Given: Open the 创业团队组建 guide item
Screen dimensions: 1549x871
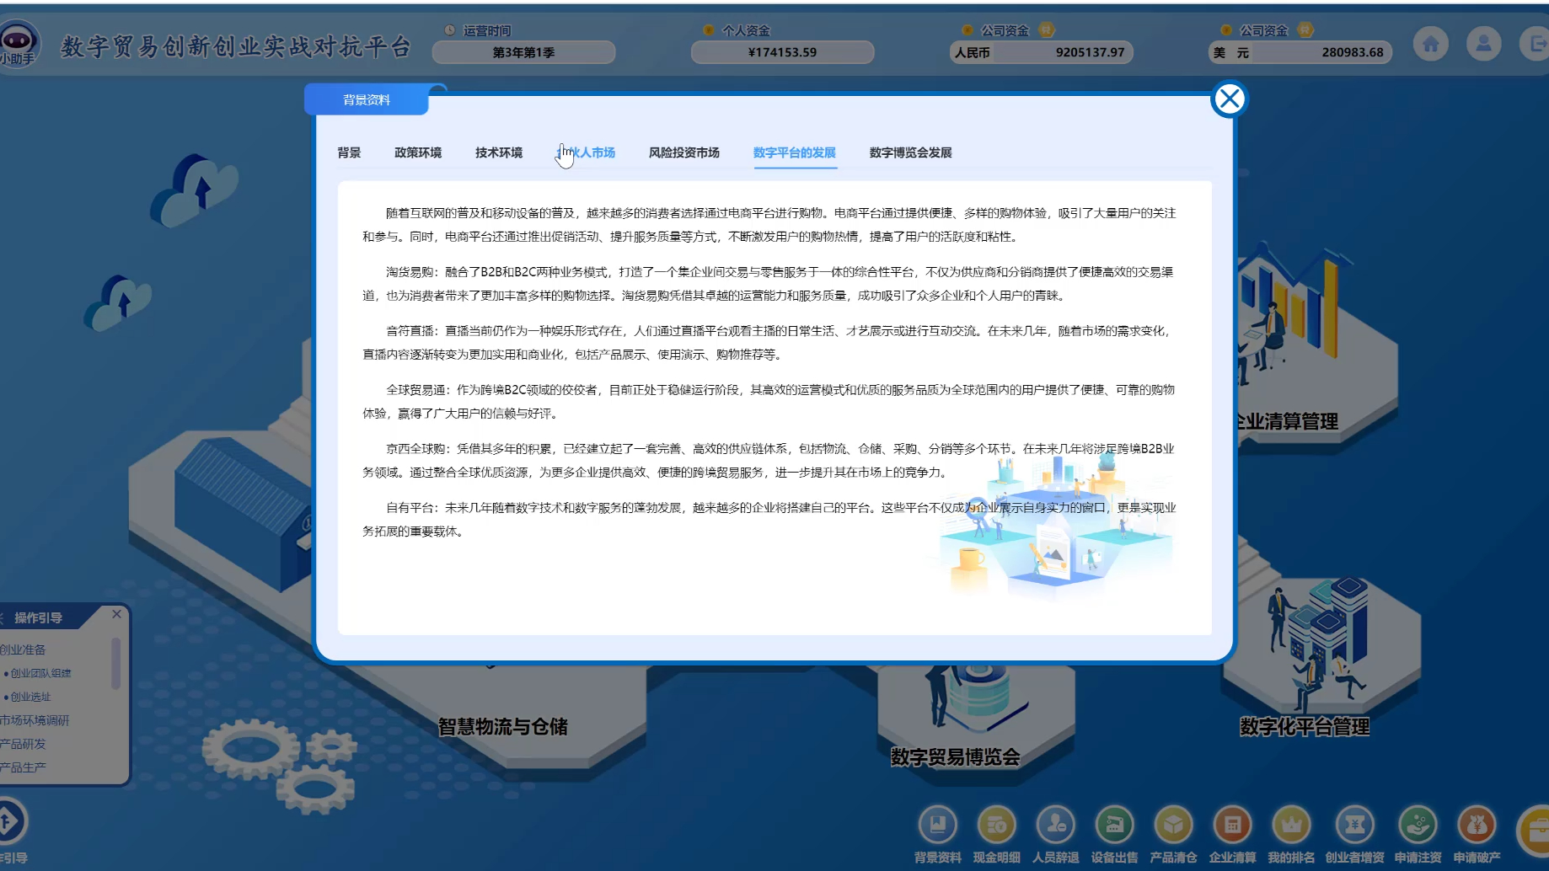Looking at the screenshot, I should pyautogui.click(x=40, y=673).
